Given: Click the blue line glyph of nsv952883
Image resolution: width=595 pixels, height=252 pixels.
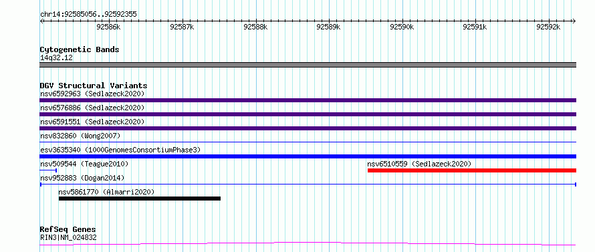Looking at the screenshot, I should (308, 184).
